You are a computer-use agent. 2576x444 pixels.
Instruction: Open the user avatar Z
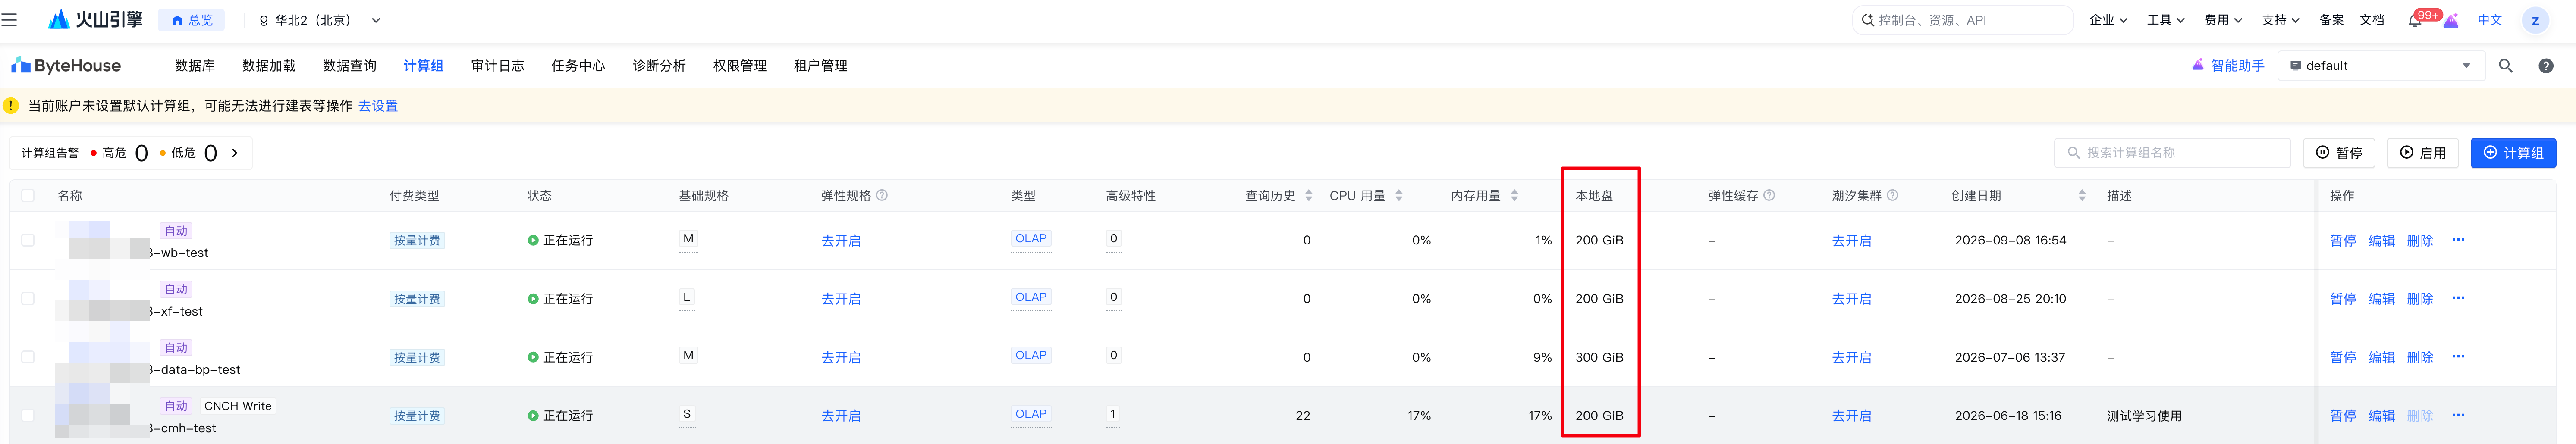point(2535,20)
